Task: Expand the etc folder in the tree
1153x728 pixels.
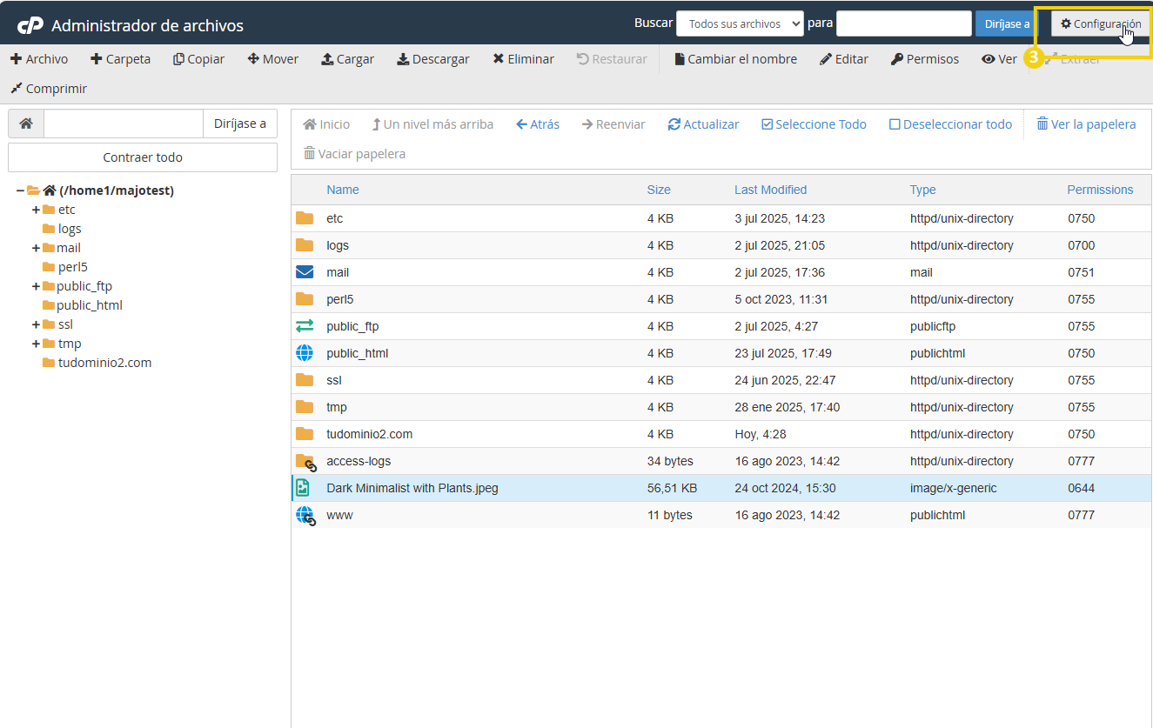Action: (36, 210)
